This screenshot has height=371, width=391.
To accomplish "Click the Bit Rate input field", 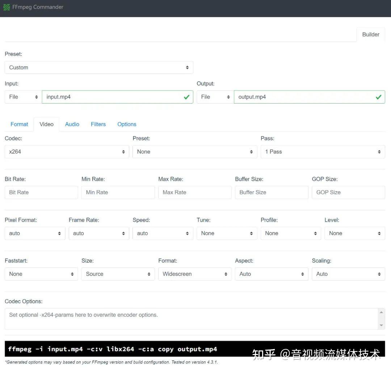I will pyautogui.click(x=41, y=192).
